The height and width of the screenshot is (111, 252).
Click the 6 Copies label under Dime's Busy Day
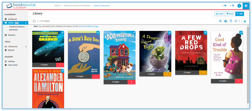pyautogui.click(x=80, y=76)
